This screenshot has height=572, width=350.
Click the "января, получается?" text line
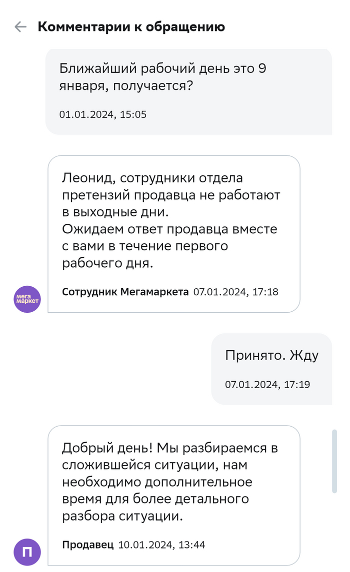tap(126, 86)
